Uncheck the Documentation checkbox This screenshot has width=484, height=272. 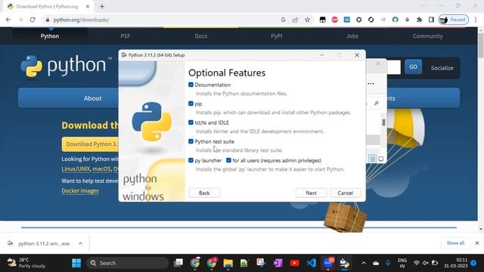pyautogui.click(x=191, y=85)
